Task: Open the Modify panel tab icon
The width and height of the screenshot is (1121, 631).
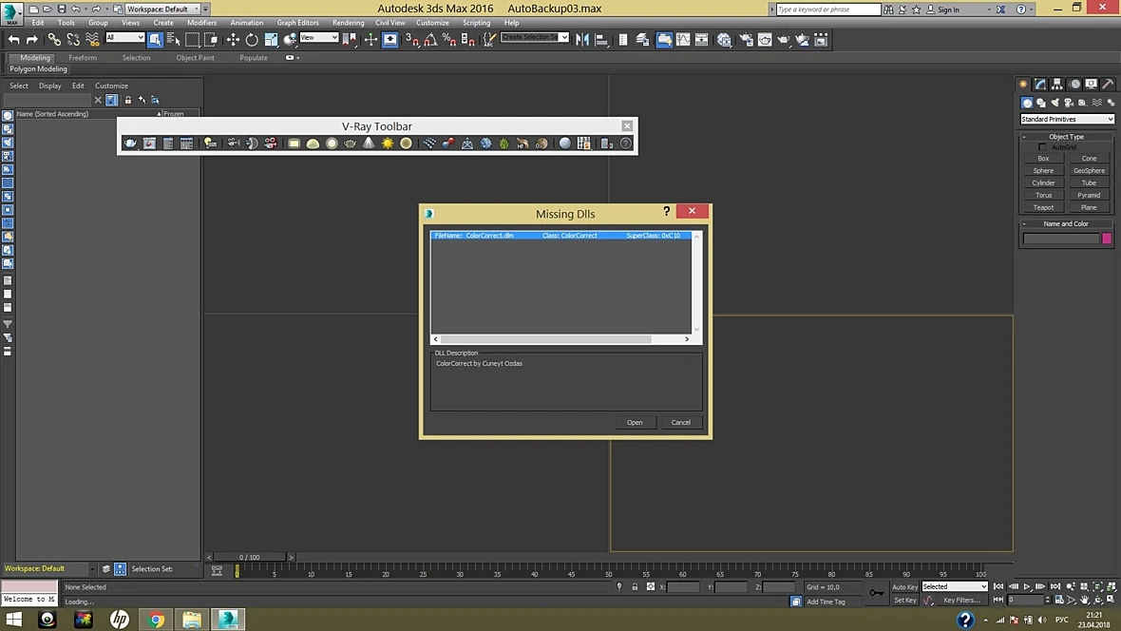Action: 1040,85
